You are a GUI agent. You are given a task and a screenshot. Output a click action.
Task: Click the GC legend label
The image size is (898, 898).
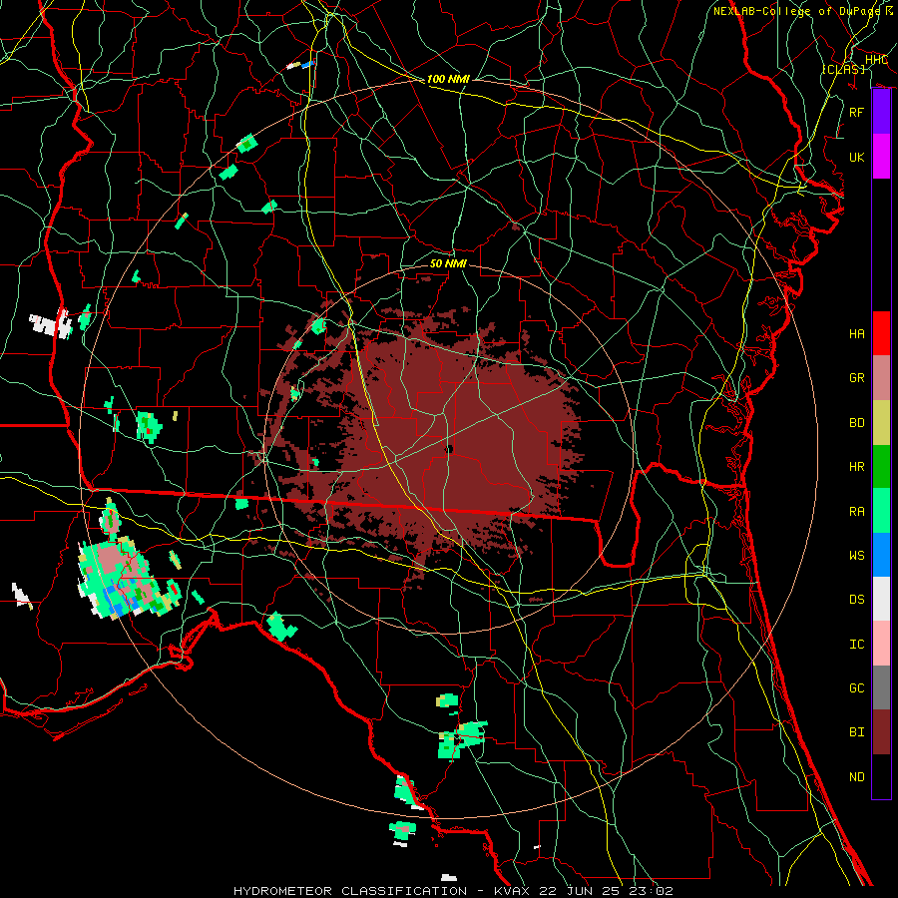click(x=856, y=688)
